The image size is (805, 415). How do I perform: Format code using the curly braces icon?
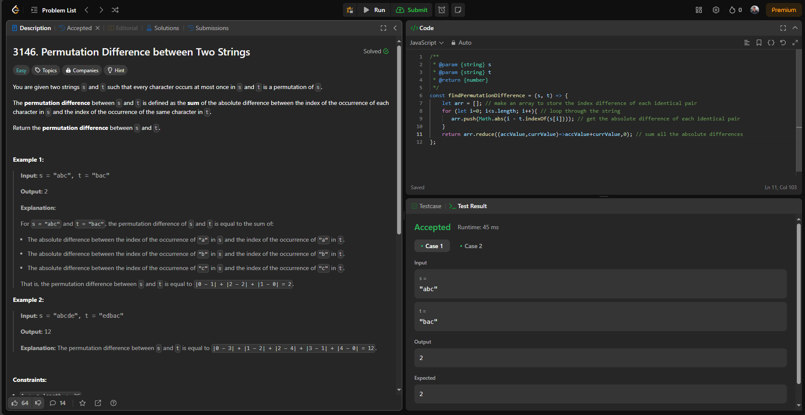coord(771,43)
